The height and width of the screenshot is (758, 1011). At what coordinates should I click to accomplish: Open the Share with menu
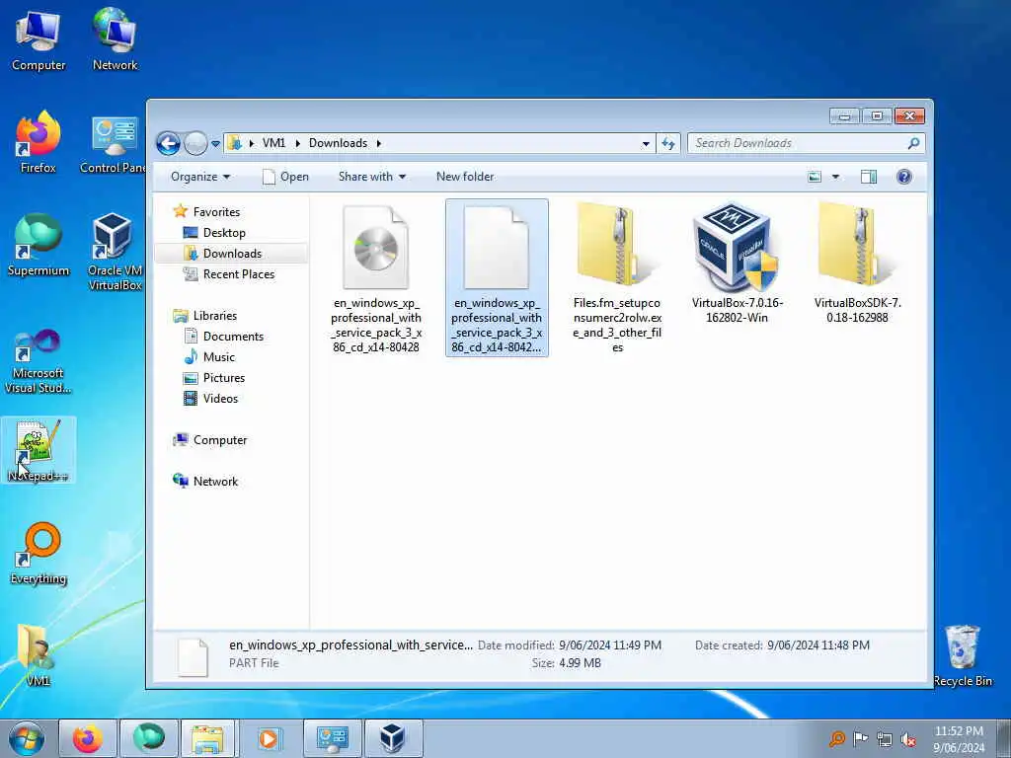point(372,177)
